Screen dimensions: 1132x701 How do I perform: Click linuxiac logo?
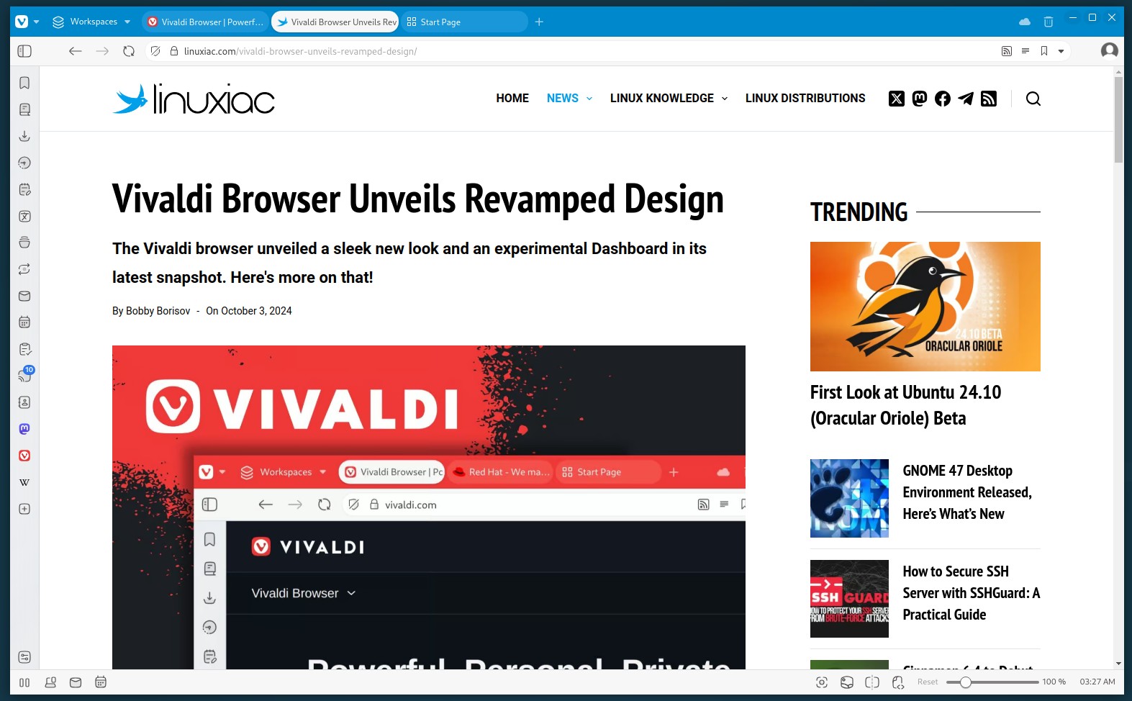point(194,99)
